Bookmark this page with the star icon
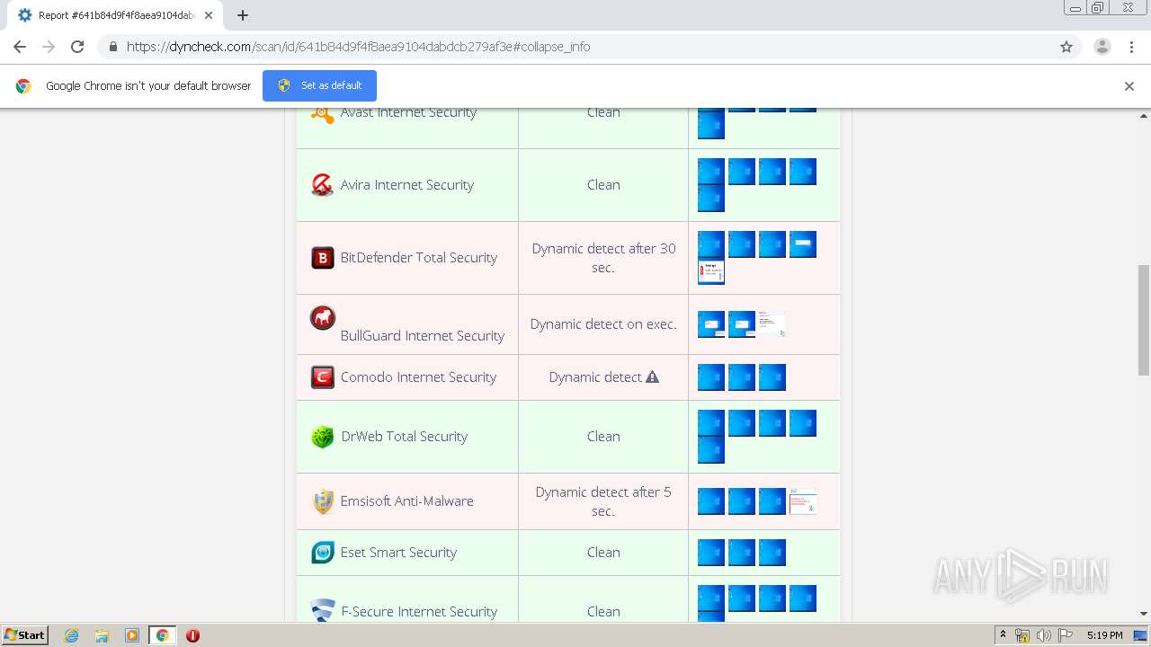 (x=1066, y=47)
